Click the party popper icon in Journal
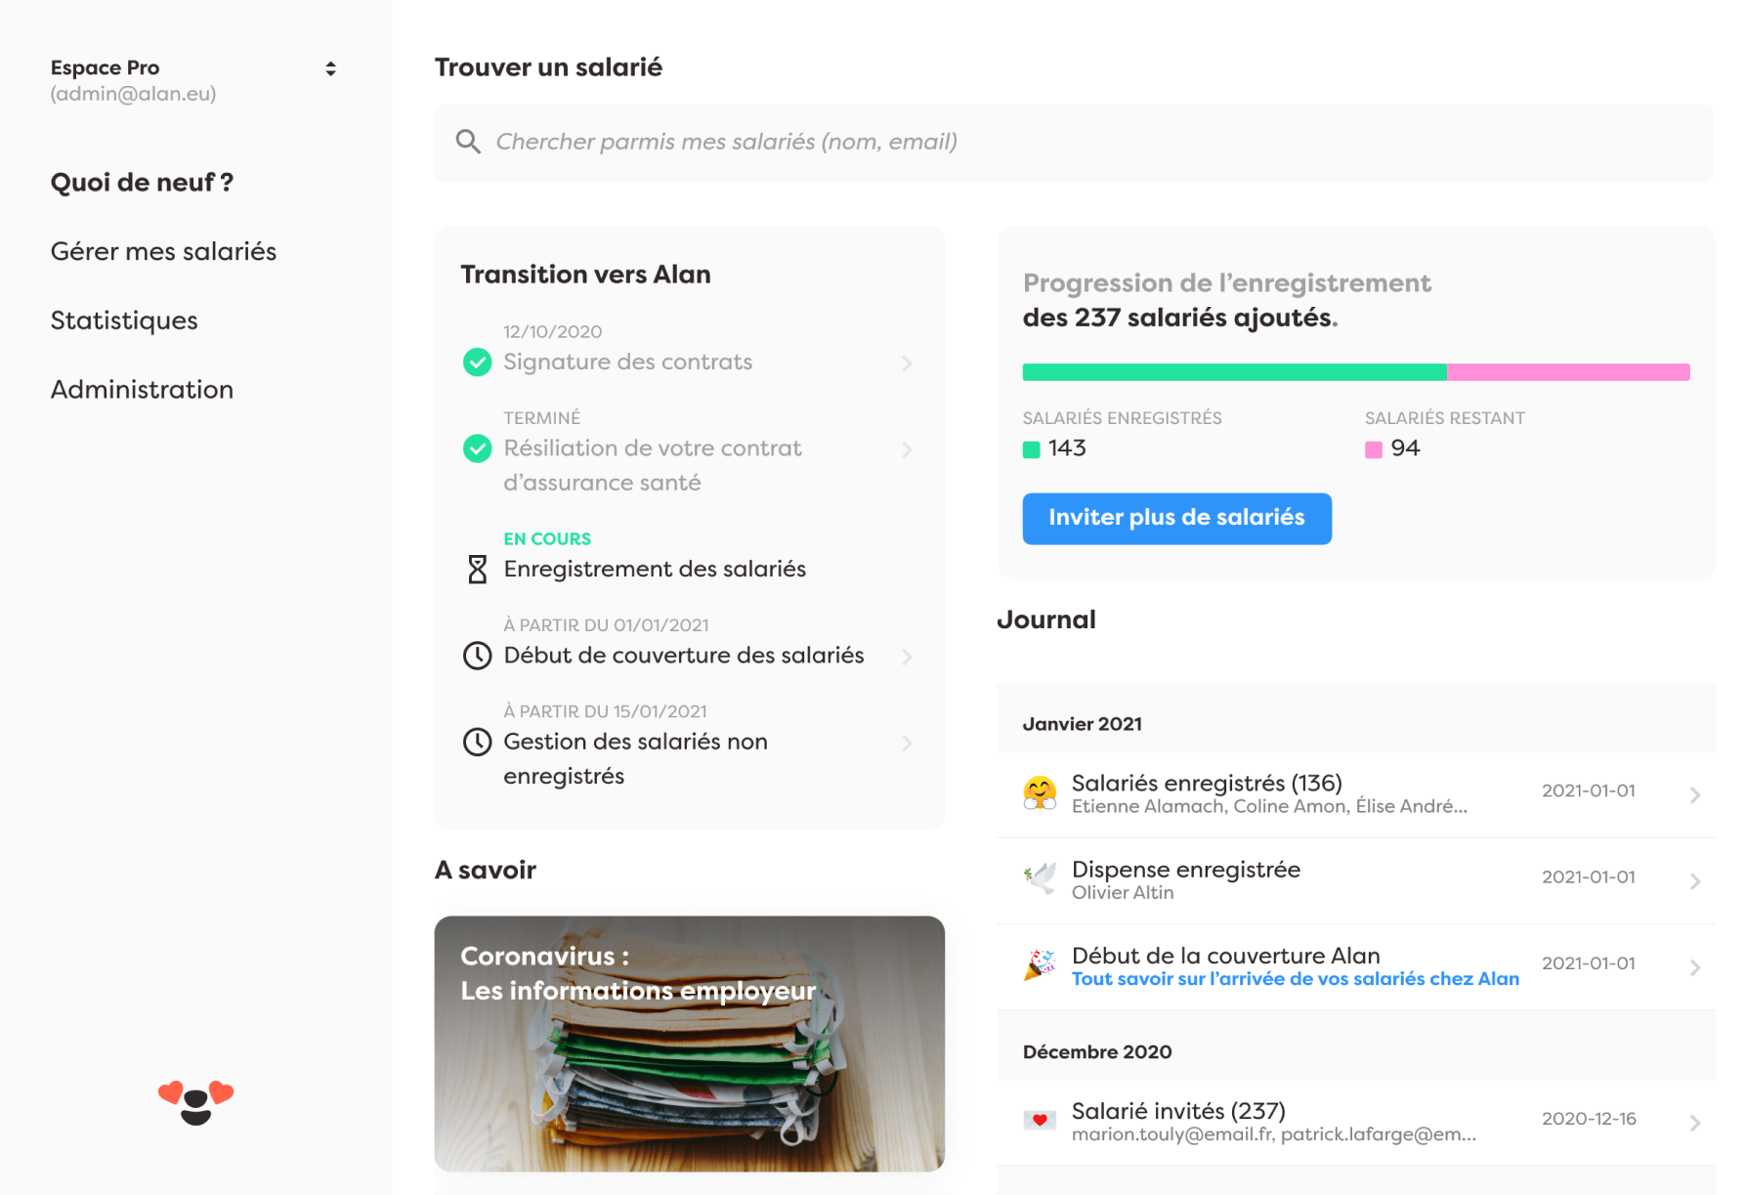The height and width of the screenshot is (1195, 1746). click(1040, 964)
